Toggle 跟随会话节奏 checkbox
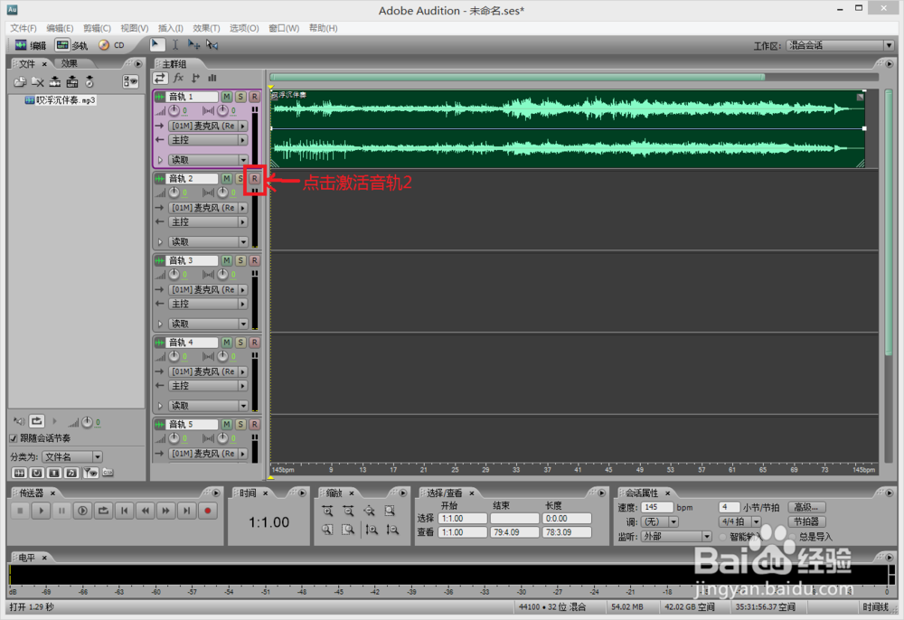904x620 pixels. pyautogui.click(x=14, y=438)
